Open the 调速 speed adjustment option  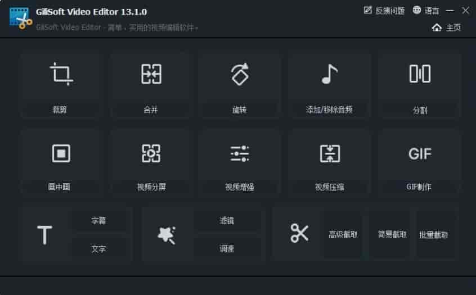[227, 249]
